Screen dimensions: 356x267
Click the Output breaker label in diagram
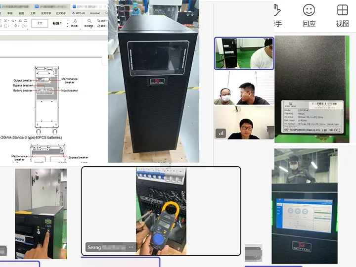pos(23,81)
